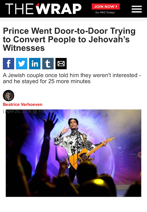
Task: Click the article headline about Prince
Action: (x=69, y=39)
